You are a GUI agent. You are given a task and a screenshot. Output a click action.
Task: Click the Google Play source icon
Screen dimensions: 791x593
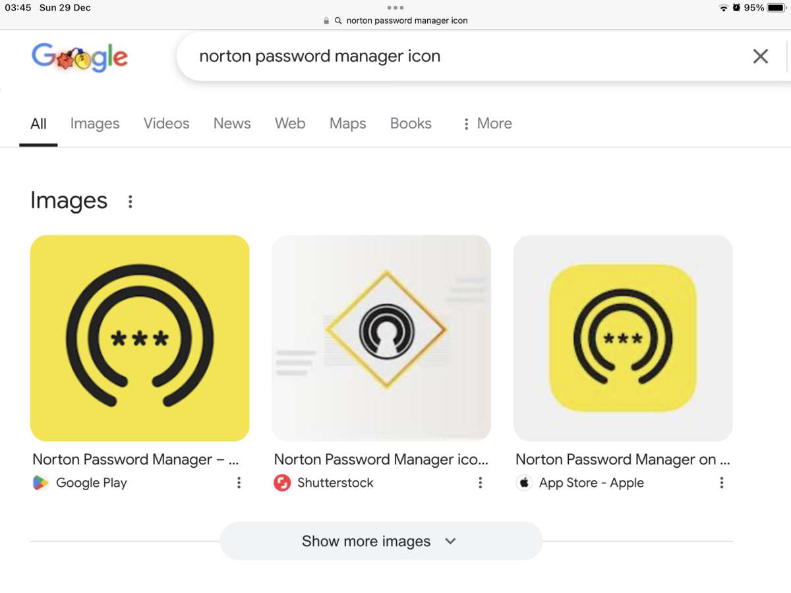pos(41,483)
